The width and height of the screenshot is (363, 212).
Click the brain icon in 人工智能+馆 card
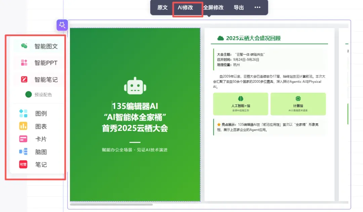tap(241, 99)
